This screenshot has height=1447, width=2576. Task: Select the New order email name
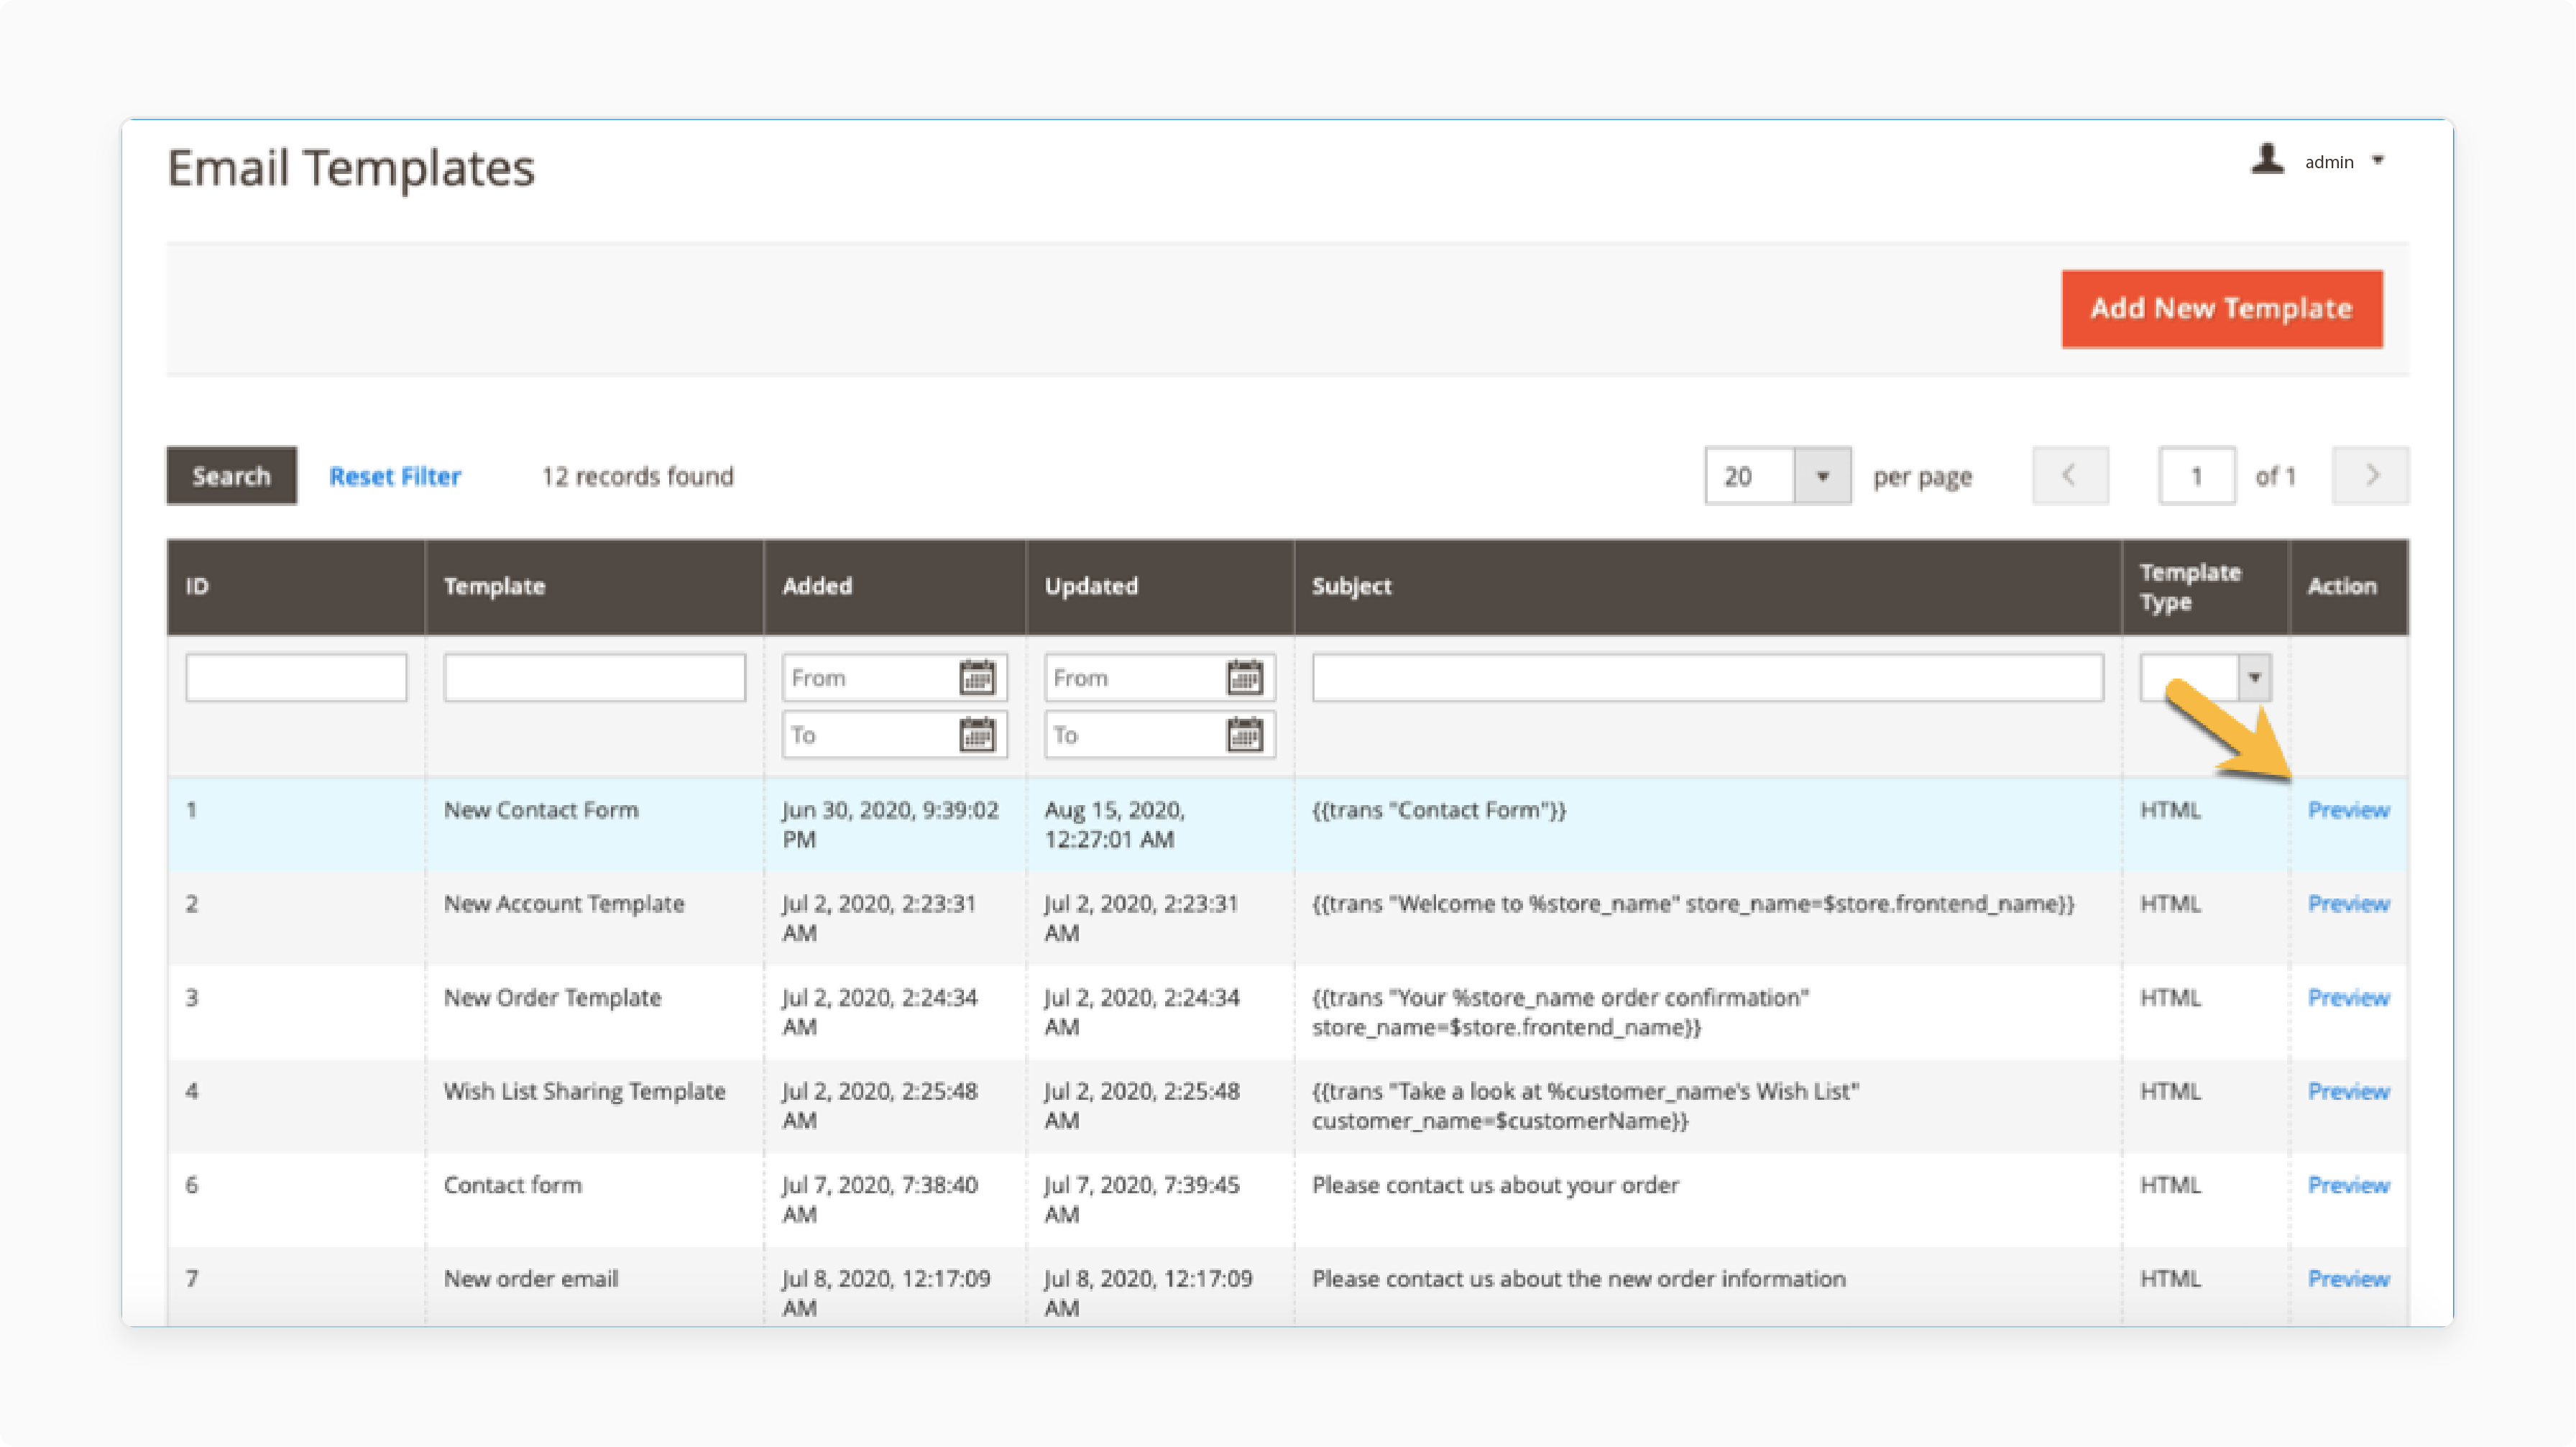[531, 1279]
